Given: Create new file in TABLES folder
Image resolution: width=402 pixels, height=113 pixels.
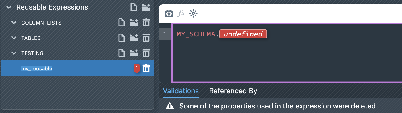Looking at the screenshot, I should click(x=121, y=38).
